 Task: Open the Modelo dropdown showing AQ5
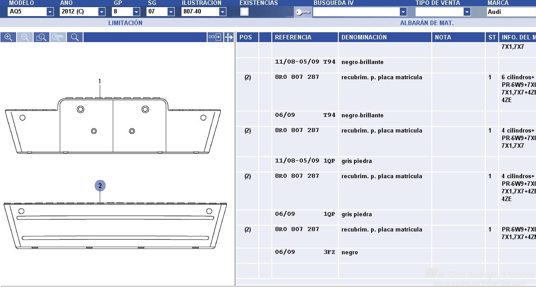pos(50,12)
